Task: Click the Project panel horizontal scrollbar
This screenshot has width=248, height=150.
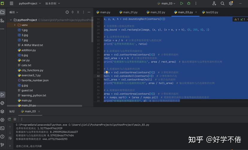Action: [x=44, y=106]
